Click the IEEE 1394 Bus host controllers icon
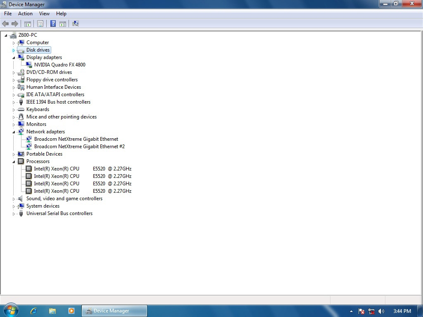Image resolution: width=423 pixels, height=317 pixels. (21, 102)
